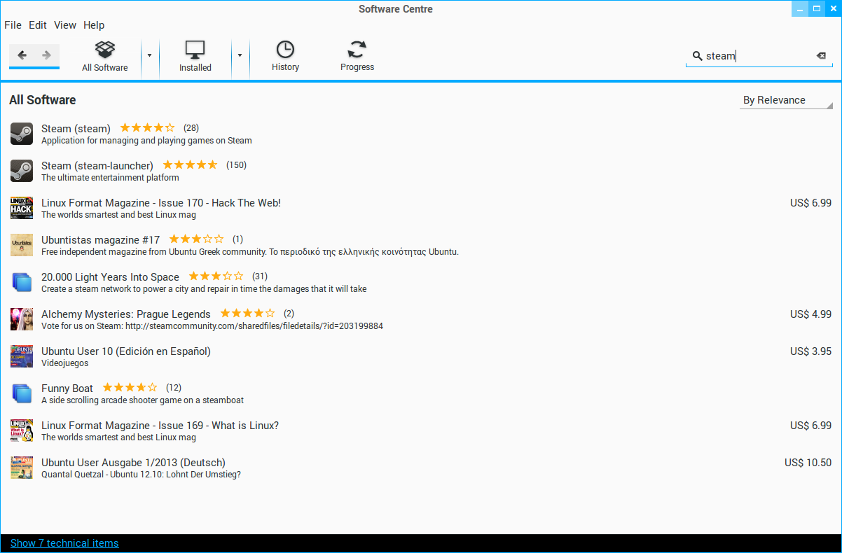842x553 pixels.
Task: Select Ubuntu User 10 (Edición en Español)
Action: click(126, 351)
